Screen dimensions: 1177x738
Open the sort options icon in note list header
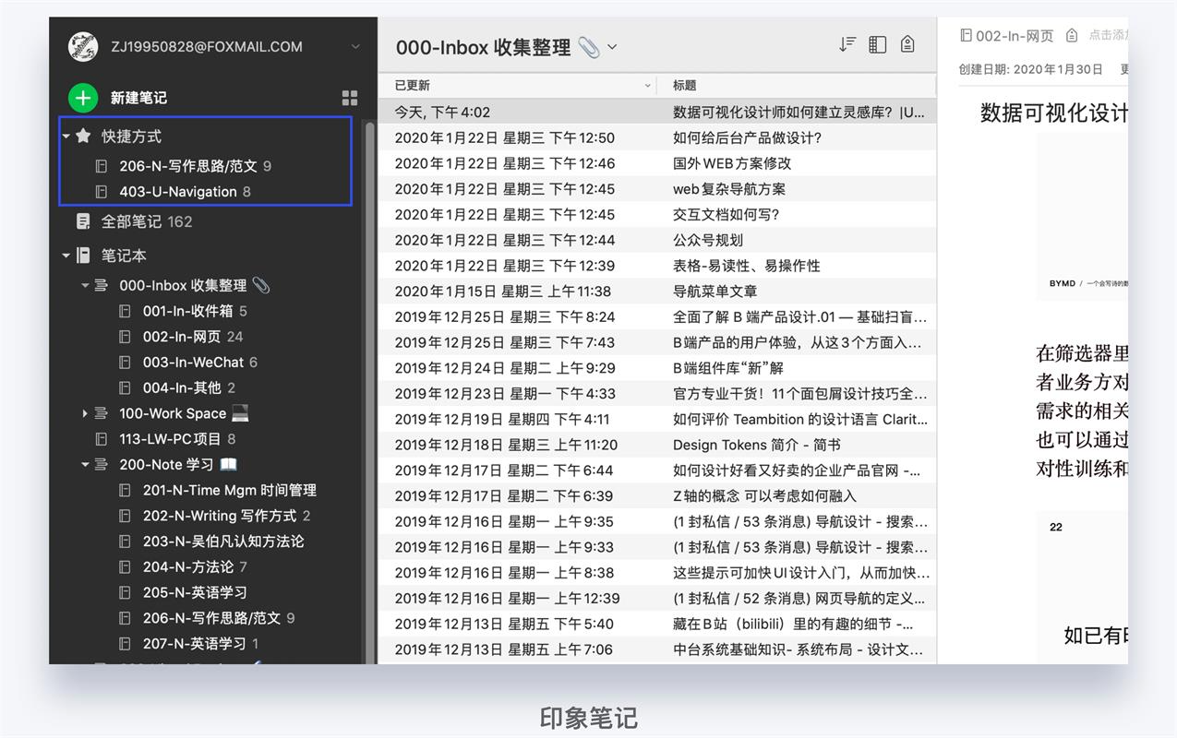point(847,44)
